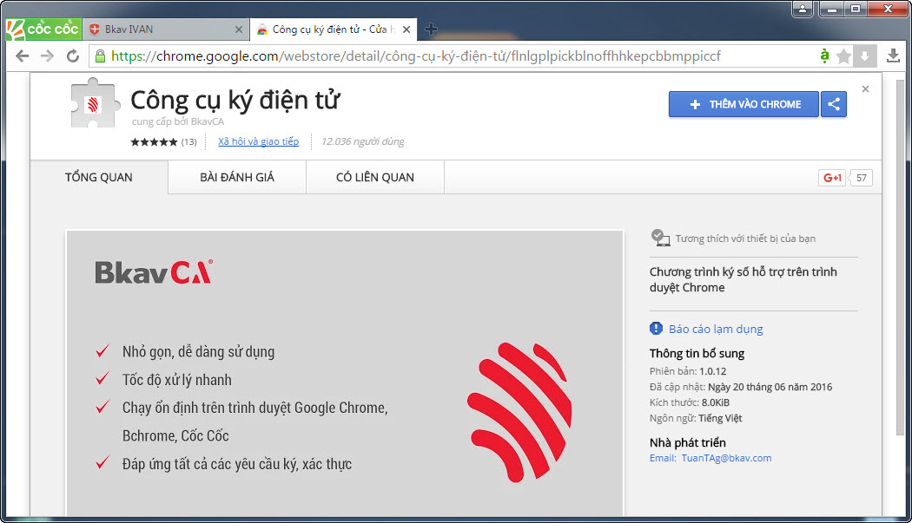The height and width of the screenshot is (523, 912).
Task: Click the 57 count bubble next to G+1
Action: (x=861, y=178)
